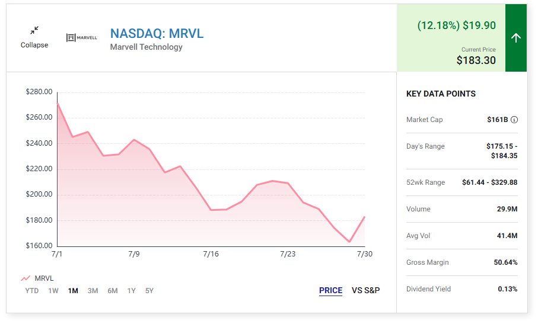Click the 7/9 date axis label
Image resolution: width=538 pixels, height=321 pixels.
134,254
